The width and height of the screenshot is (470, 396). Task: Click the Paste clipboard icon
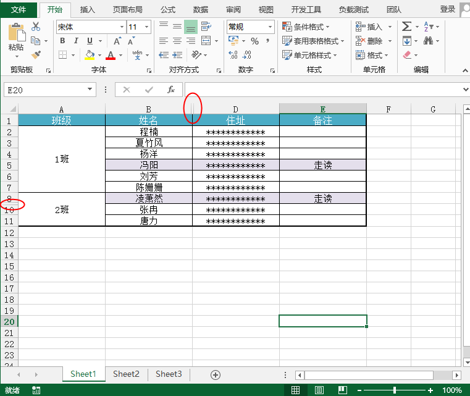point(16,32)
